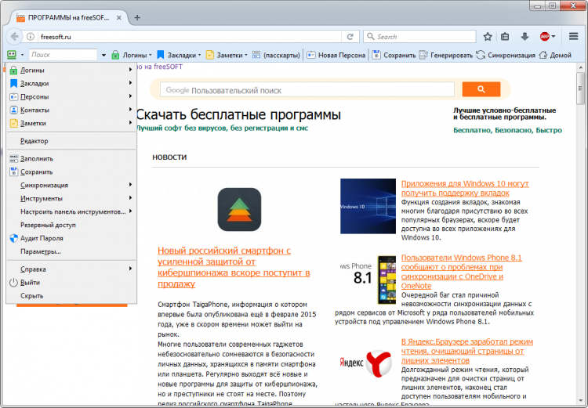Click the Windows Phone 8.1 thumbnail
Screen dimensions: 588x408
coord(368,280)
